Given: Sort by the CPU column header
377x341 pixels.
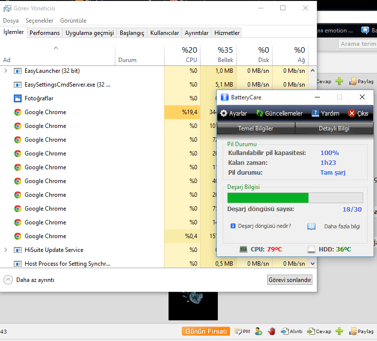Looking at the screenshot, I should point(182,55).
